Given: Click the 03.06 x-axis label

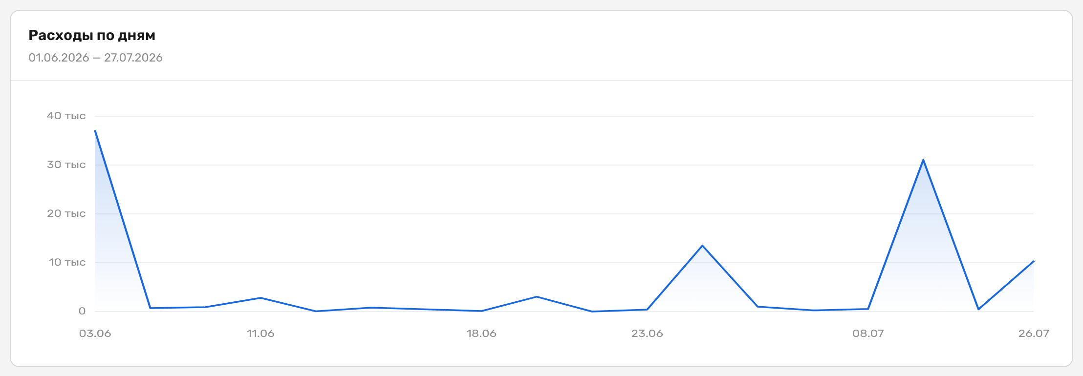Looking at the screenshot, I should [95, 334].
